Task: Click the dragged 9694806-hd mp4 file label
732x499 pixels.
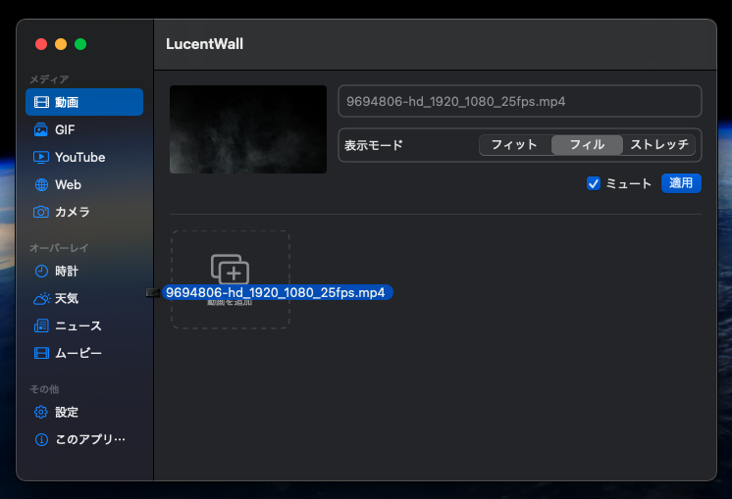Action: click(276, 292)
